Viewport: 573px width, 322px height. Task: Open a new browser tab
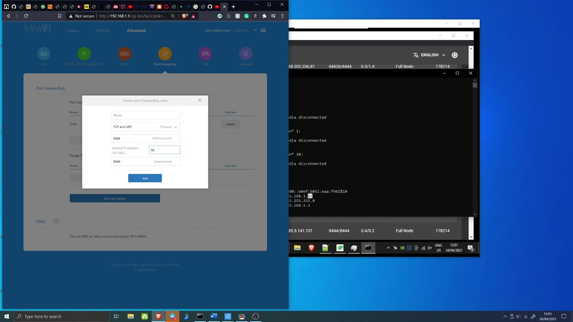click(233, 7)
